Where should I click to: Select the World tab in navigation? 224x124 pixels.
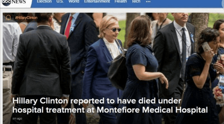pos(74,1)
